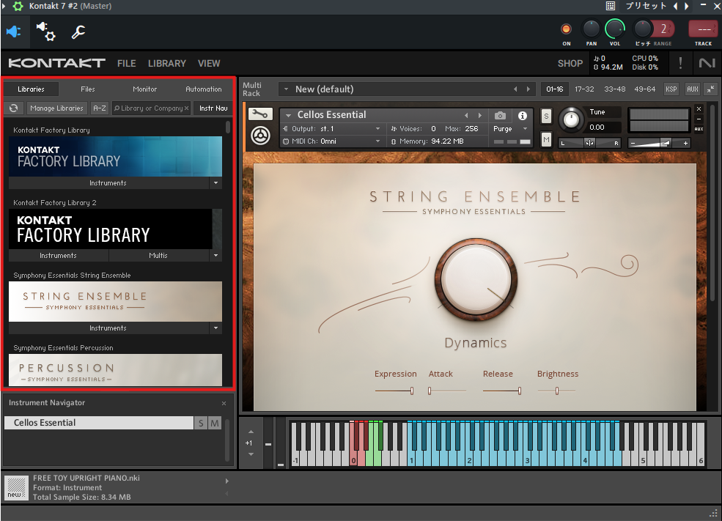The image size is (722, 521).
Task: Click the exclamation panic button
Action: (680, 63)
